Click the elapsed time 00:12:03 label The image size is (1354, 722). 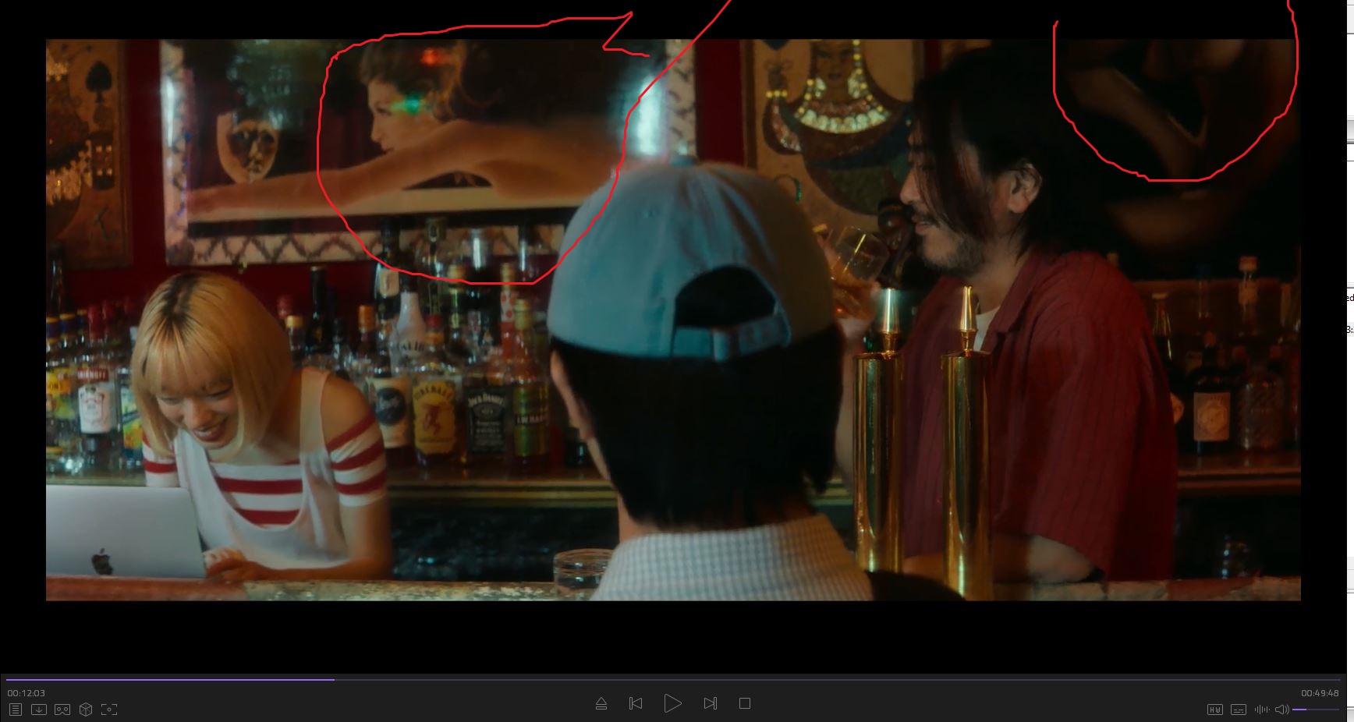[x=27, y=693]
